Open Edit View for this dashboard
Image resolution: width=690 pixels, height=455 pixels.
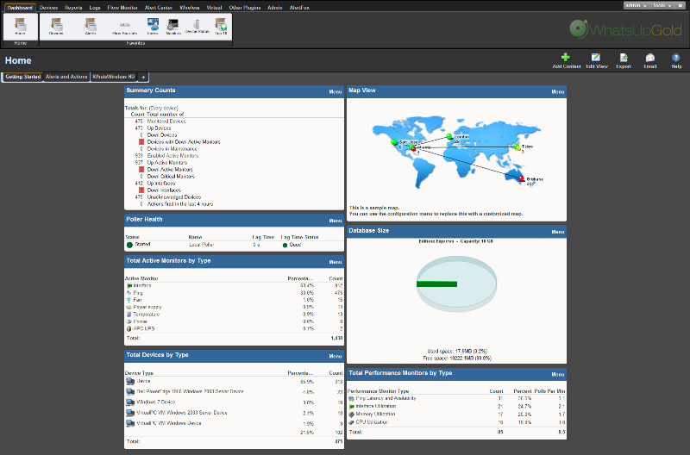pyautogui.click(x=596, y=59)
